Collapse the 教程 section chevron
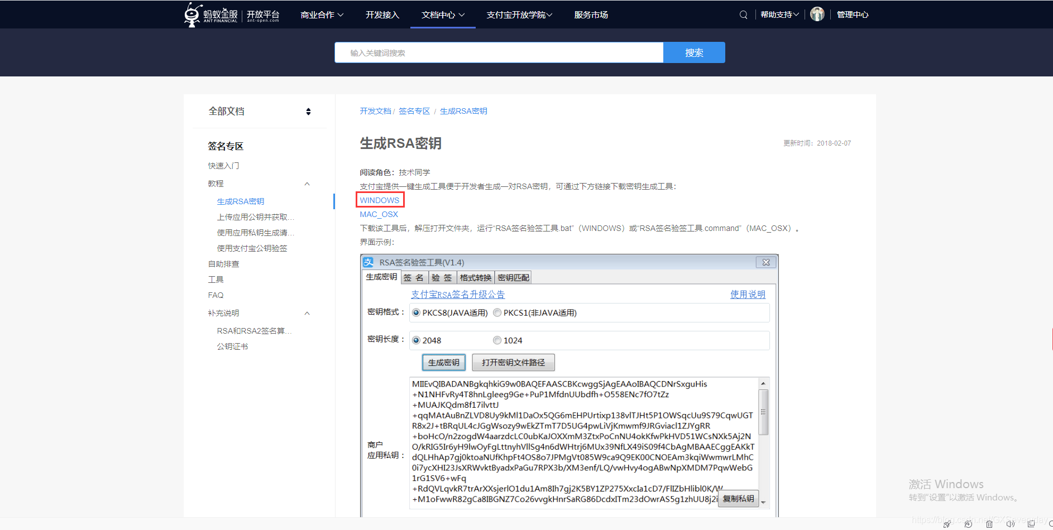The height and width of the screenshot is (530, 1053). pyautogui.click(x=307, y=184)
